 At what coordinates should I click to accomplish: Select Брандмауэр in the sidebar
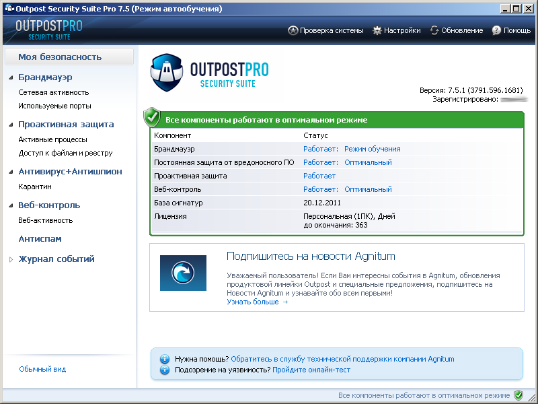(x=45, y=77)
